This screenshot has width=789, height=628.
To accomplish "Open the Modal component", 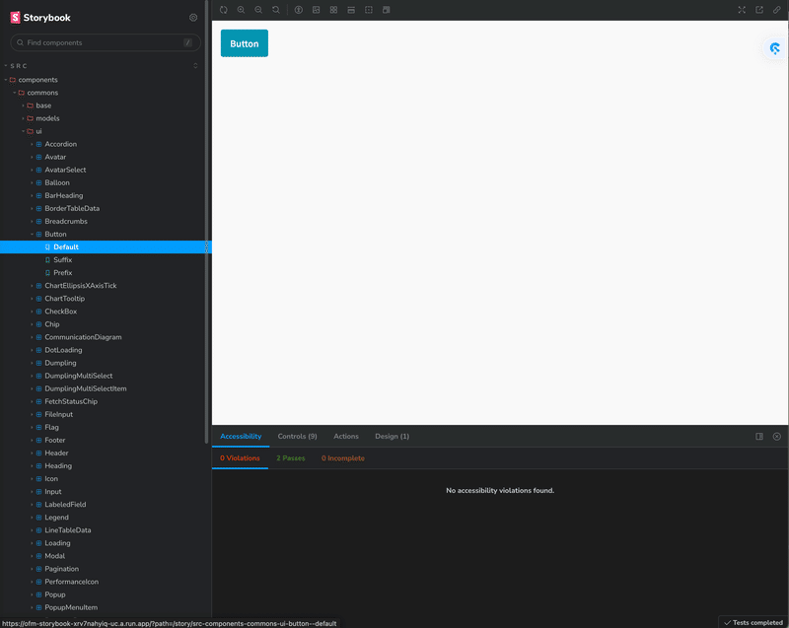I will [55, 556].
